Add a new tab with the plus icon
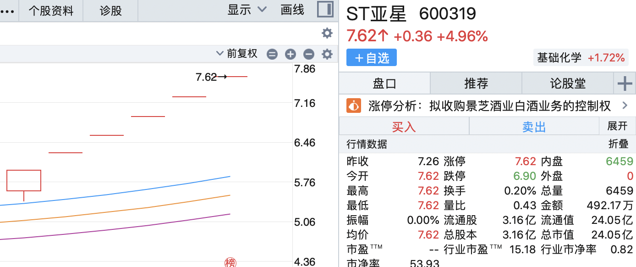Screen dimensions: 636x267 tap(625, 83)
